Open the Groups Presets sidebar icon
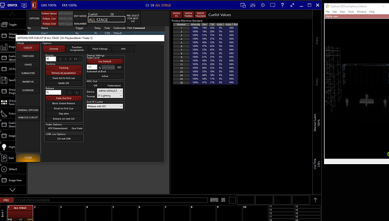This screenshot has height=221, width=389. coord(4,36)
